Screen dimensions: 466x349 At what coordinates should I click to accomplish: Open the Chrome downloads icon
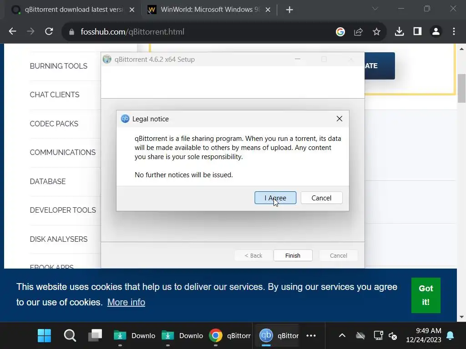tap(399, 31)
